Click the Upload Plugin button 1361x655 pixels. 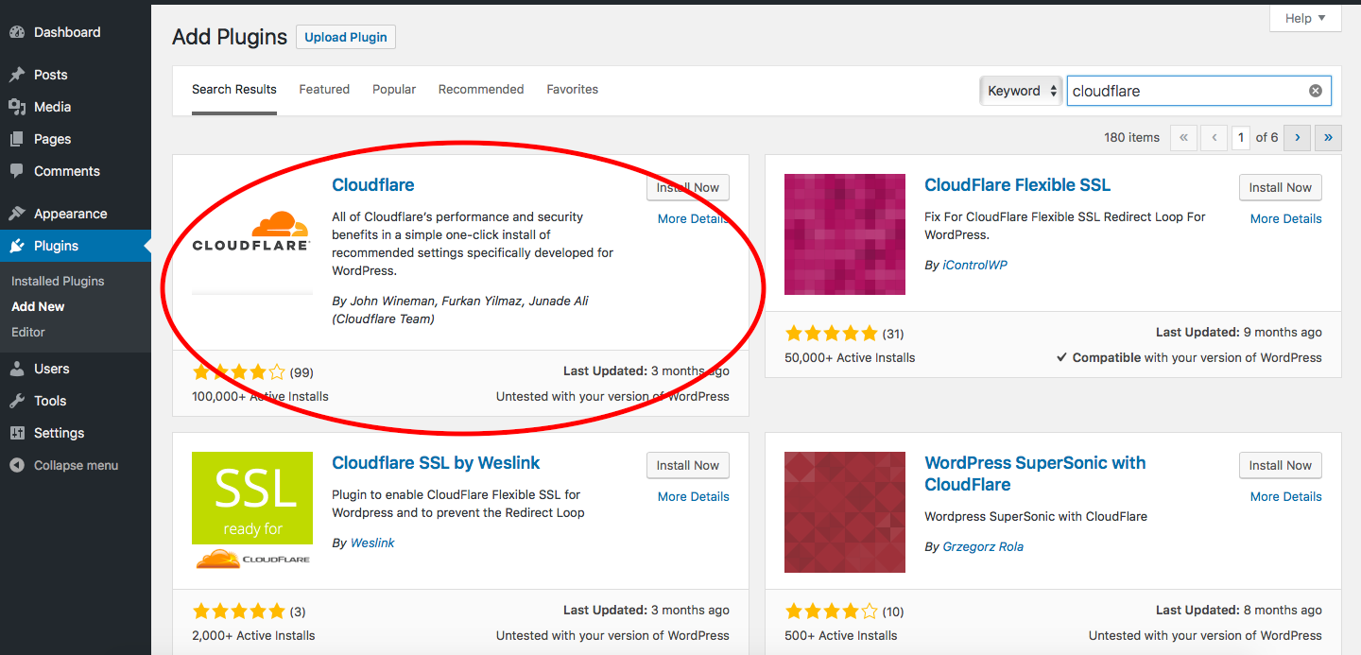(346, 37)
